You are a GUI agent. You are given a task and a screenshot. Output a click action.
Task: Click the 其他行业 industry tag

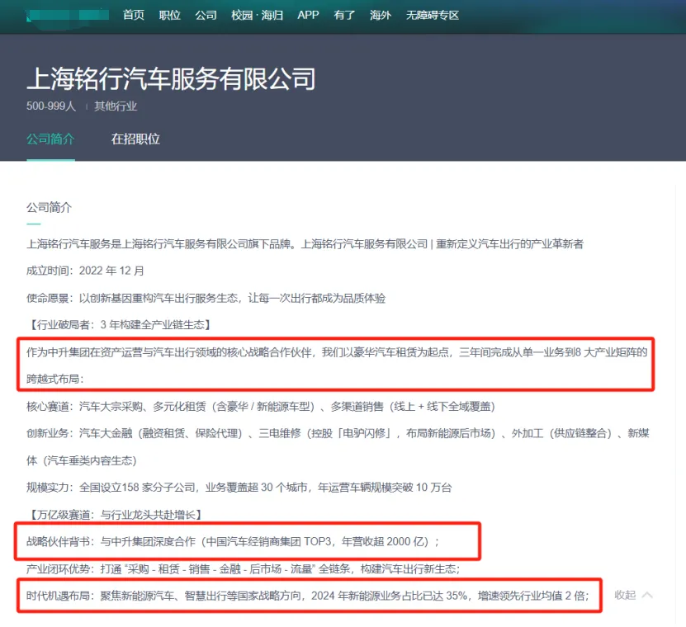point(115,106)
